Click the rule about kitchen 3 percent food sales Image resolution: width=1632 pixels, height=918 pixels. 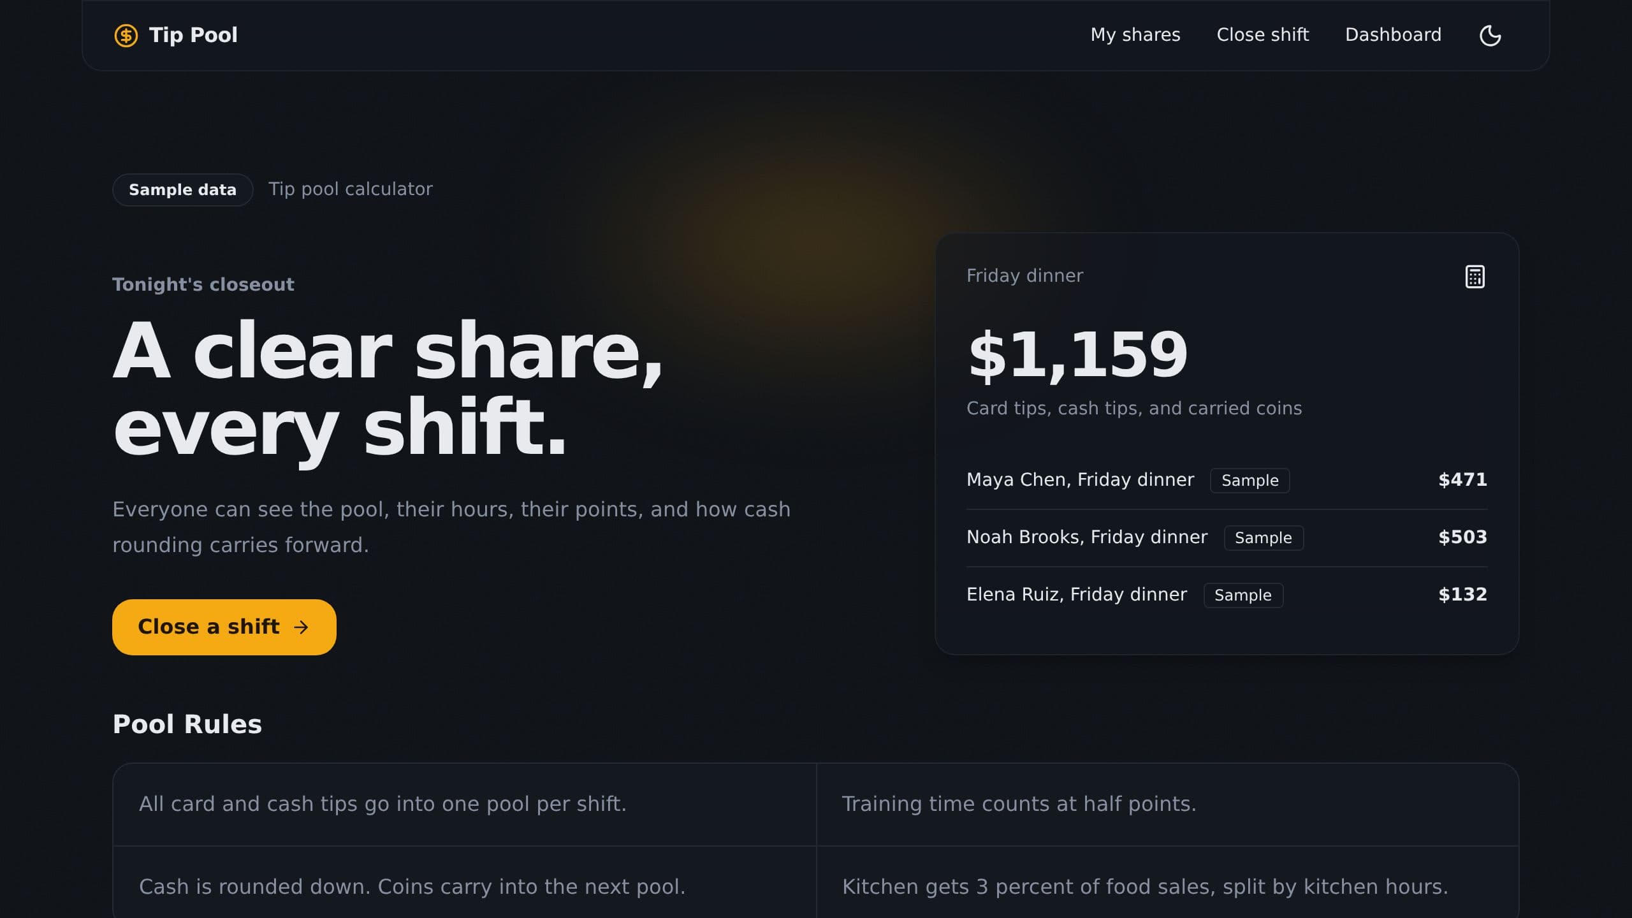coord(1145,887)
